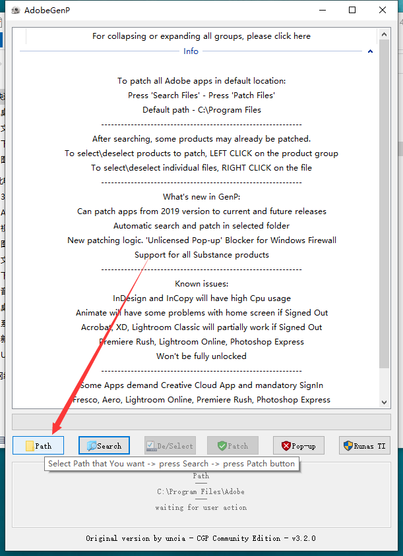Click 'Support for all Substance products' line
This screenshot has width=403, height=556.
click(x=202, y=254)
